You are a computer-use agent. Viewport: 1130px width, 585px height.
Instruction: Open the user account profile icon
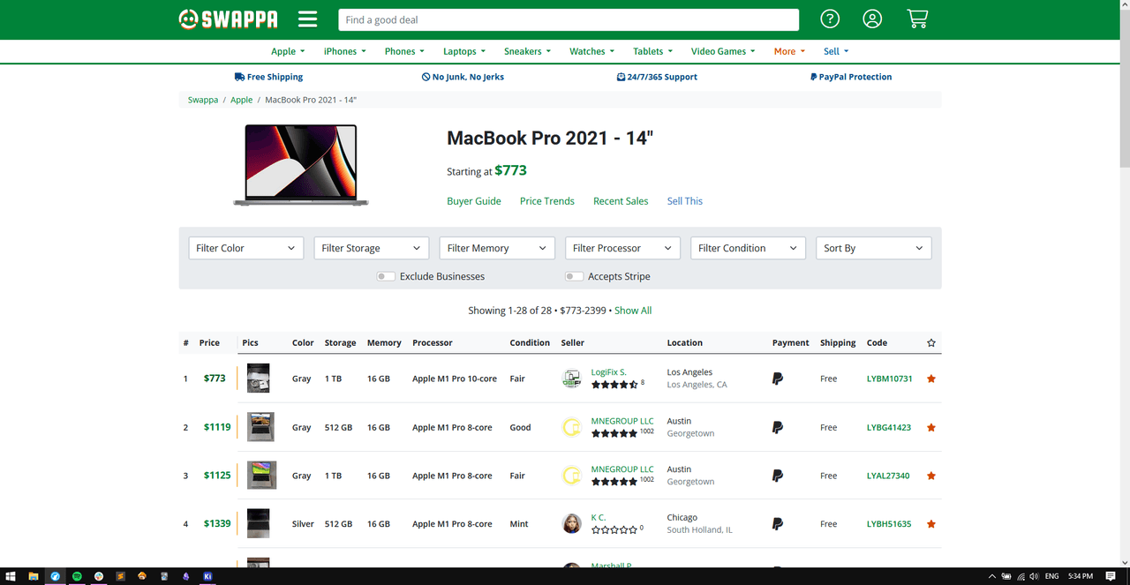[x=872, y=19]
